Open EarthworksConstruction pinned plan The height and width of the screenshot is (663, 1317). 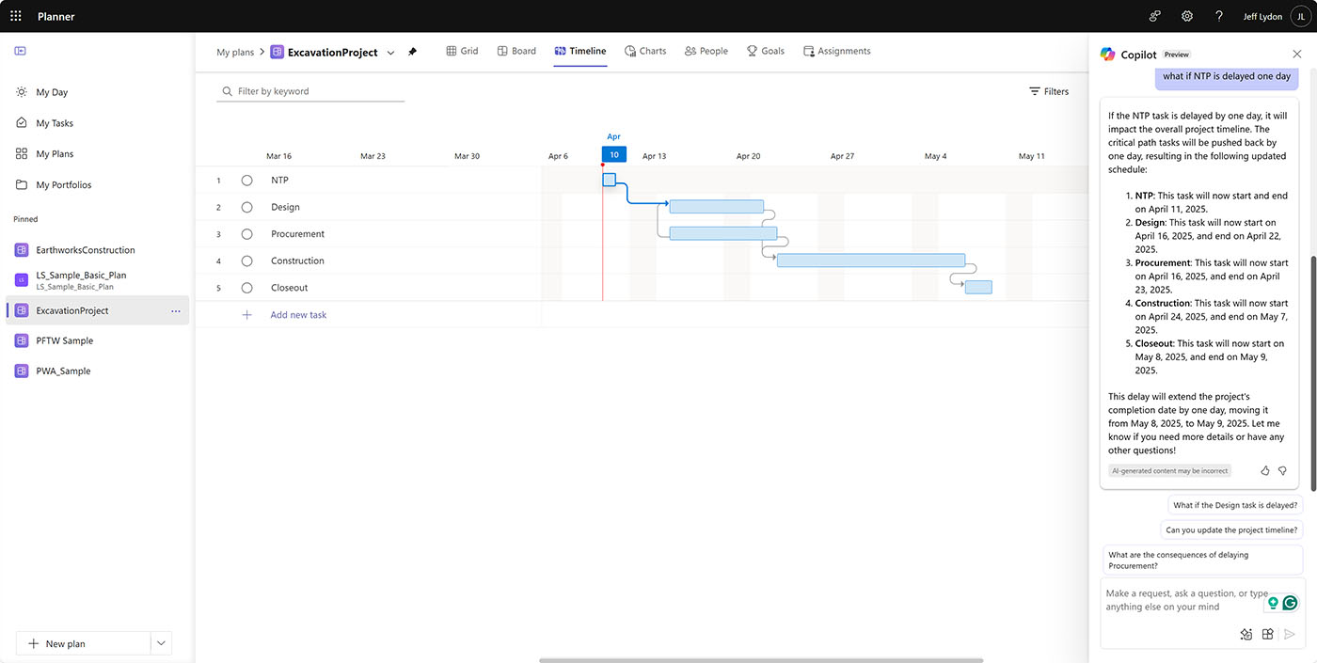coord(86,250)
